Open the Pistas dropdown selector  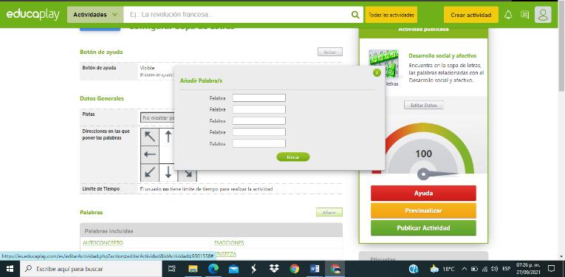[157, 117]
